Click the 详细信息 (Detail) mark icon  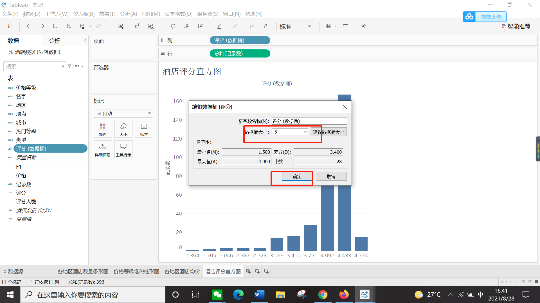click(x=103, y=149)
